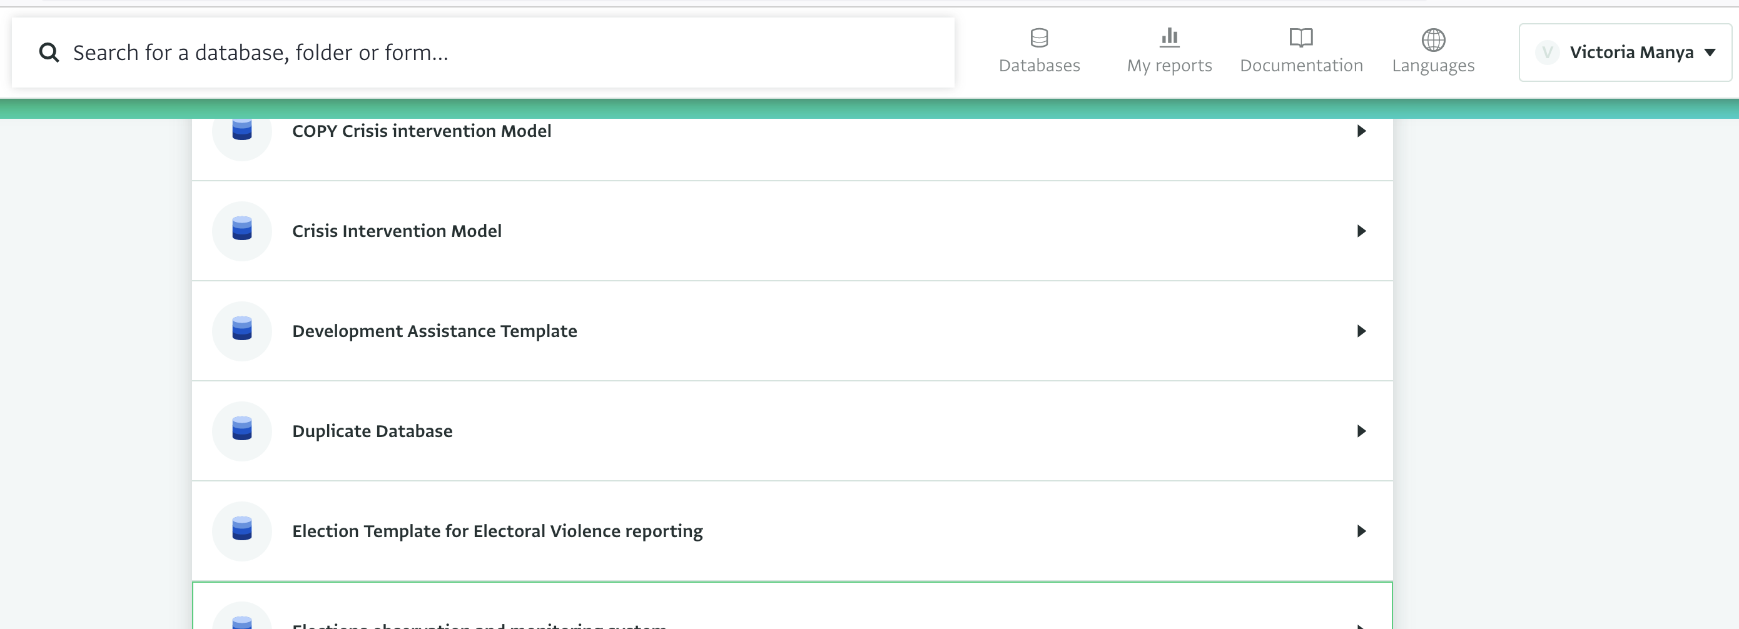Focus the database search field

pos(483,52)
